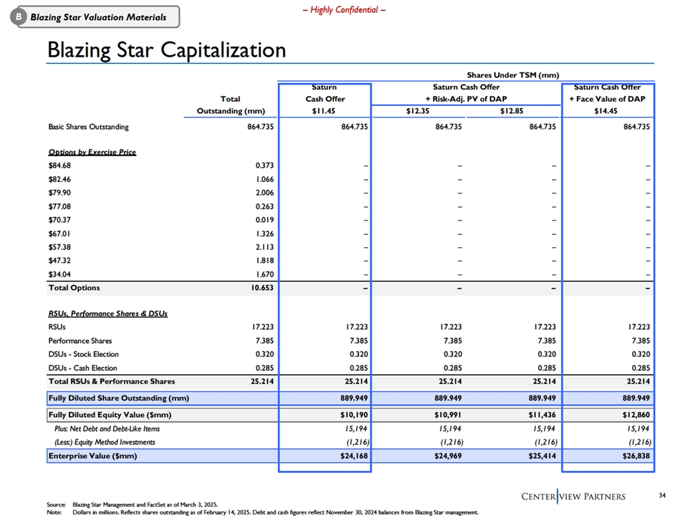This screenshot has height=516, width=688.
Task: Click the RSUs, Performance Shares & DSUs heading
Action: [x=107, y=313]
